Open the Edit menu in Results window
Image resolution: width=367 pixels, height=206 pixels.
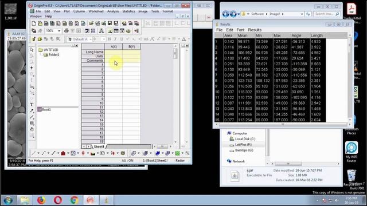coord(229,30)
